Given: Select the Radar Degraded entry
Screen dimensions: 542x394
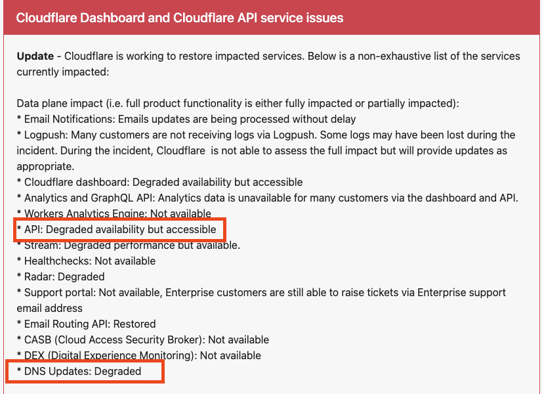Looking at the screenshot, I should pos(60,276).
